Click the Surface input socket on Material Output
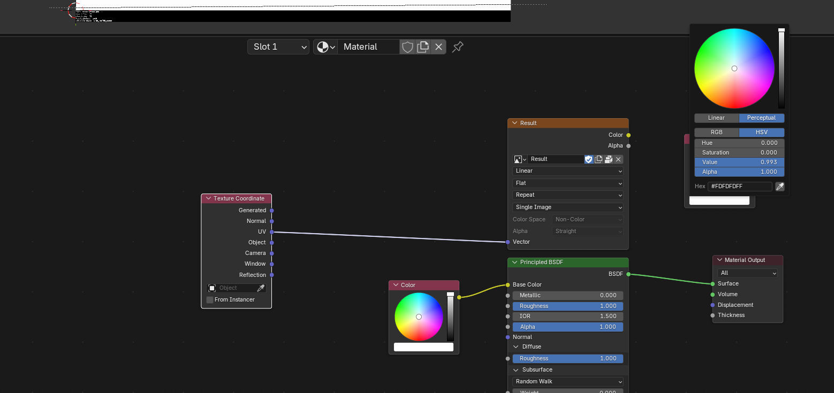The height and width of the screenshot is (393, 834). click(712, 284)
